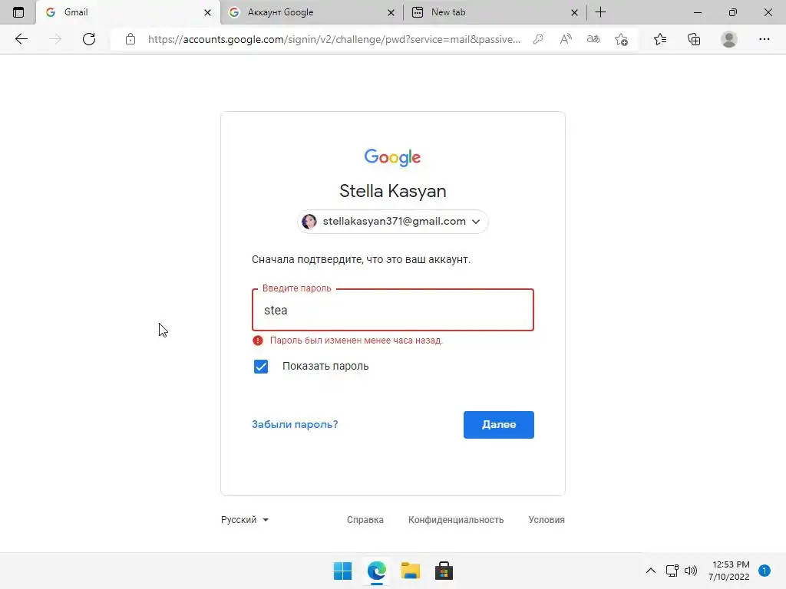Add this page to favorites

(x=621, y=39)
